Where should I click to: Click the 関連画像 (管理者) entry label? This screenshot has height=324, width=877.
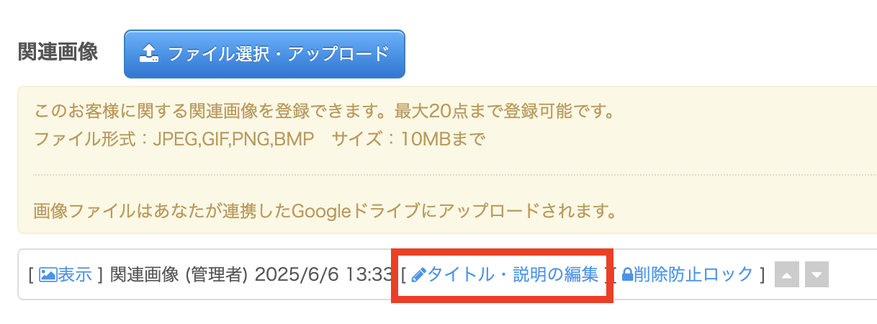click(x=179, y=274)
